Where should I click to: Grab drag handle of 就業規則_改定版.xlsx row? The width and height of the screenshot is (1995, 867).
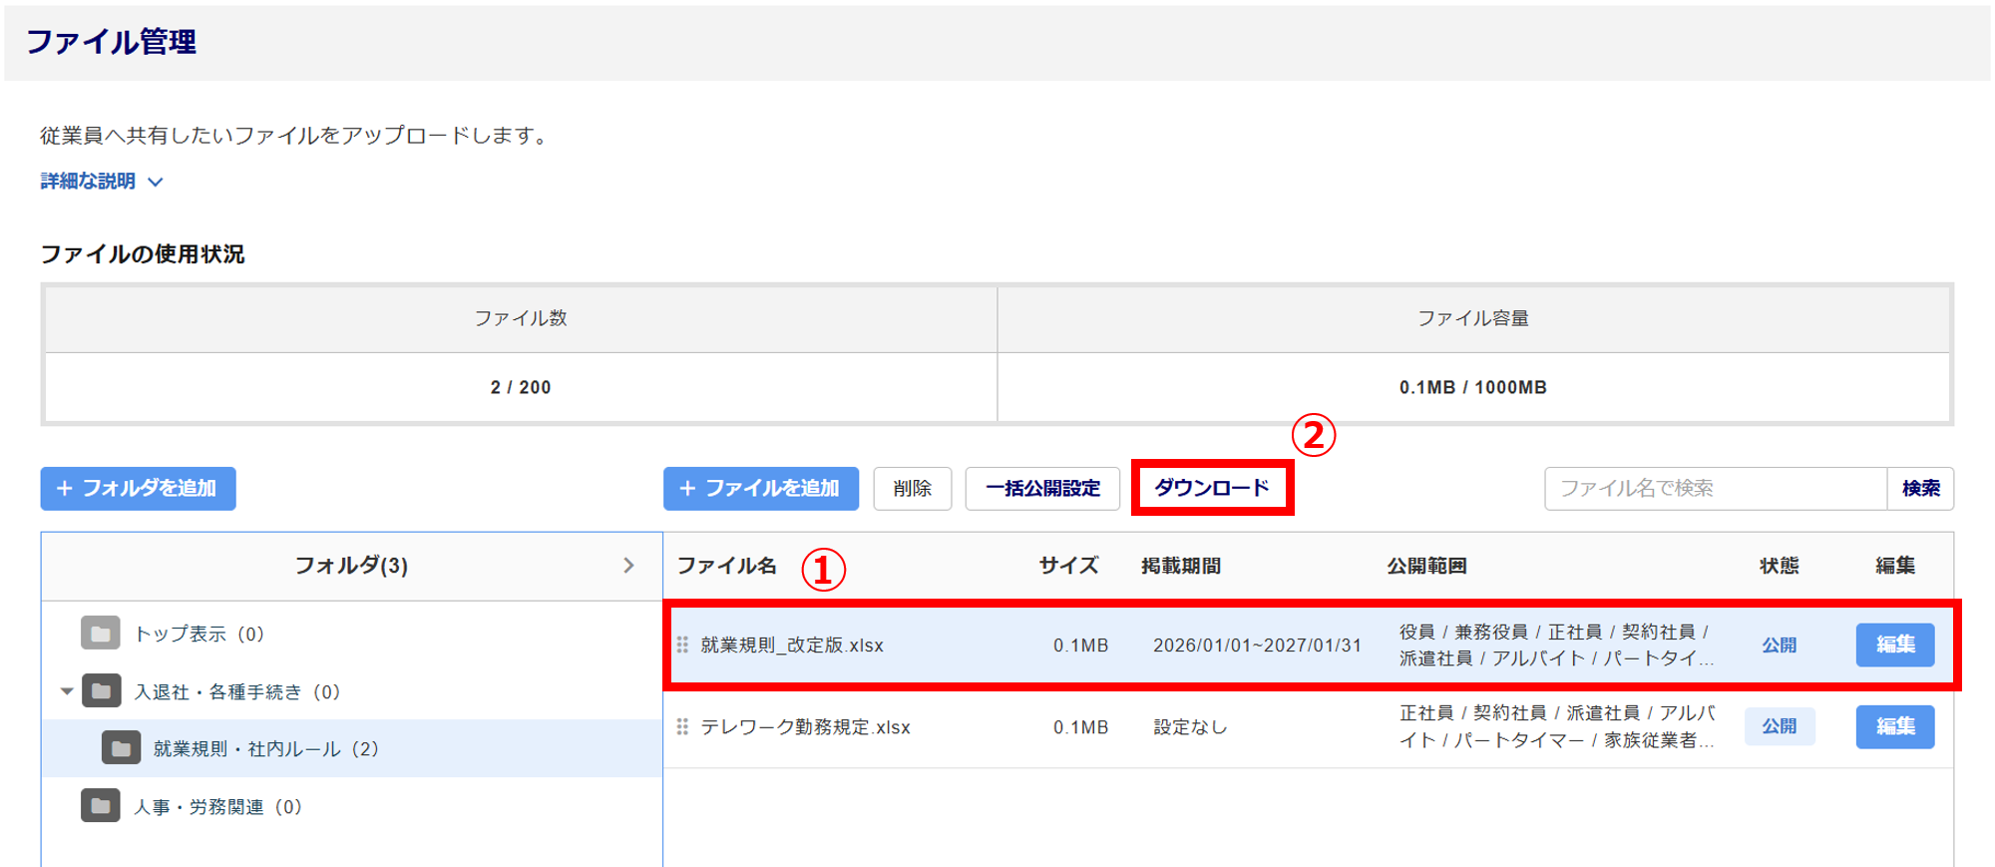pyautogui.click(x=682, y=646)
